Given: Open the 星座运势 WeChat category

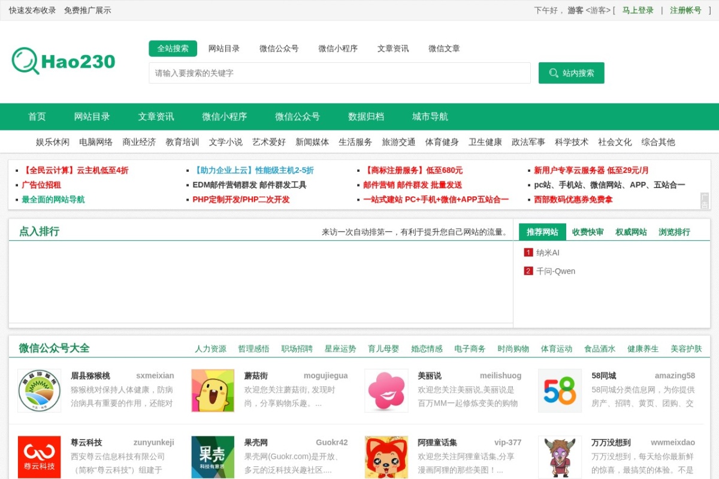Looking at the screenshot, I should click(340, 348).
